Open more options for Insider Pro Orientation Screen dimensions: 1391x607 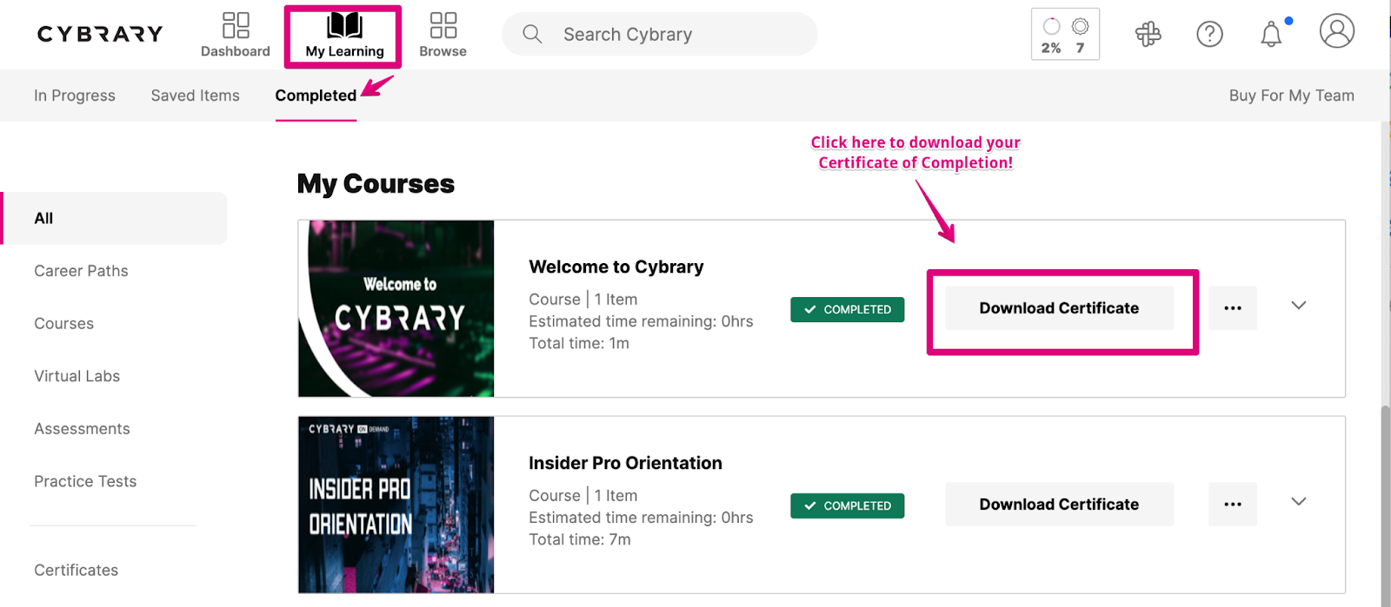(1233, 505)
